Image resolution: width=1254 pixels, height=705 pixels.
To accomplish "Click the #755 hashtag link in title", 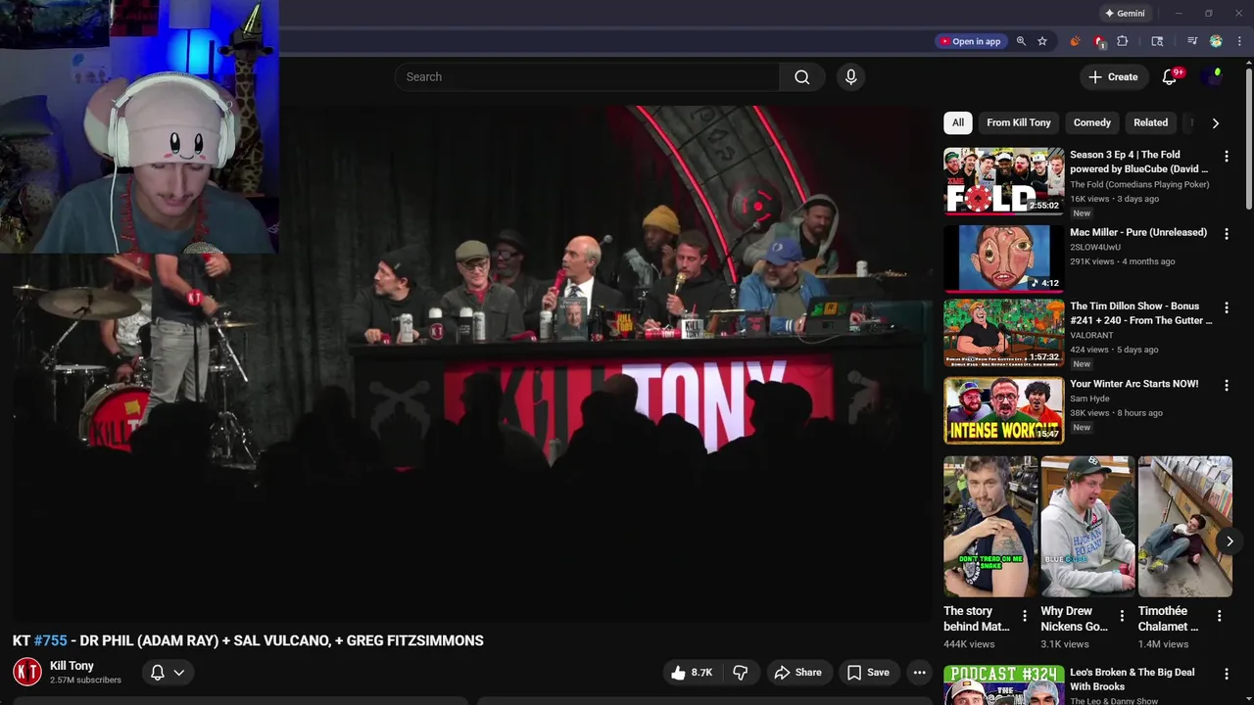I will coord(50,640).
